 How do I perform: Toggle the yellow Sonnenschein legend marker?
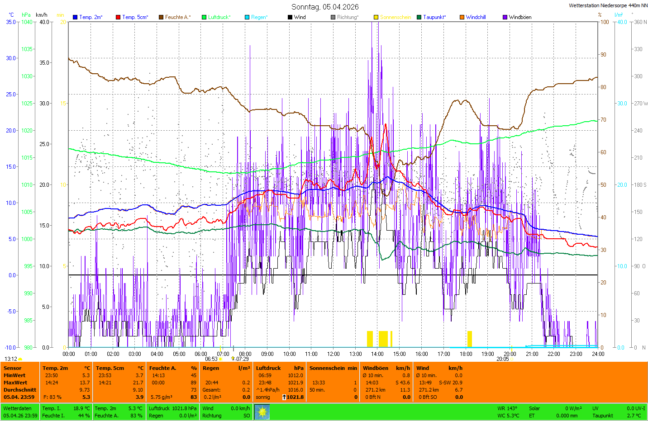376,17
